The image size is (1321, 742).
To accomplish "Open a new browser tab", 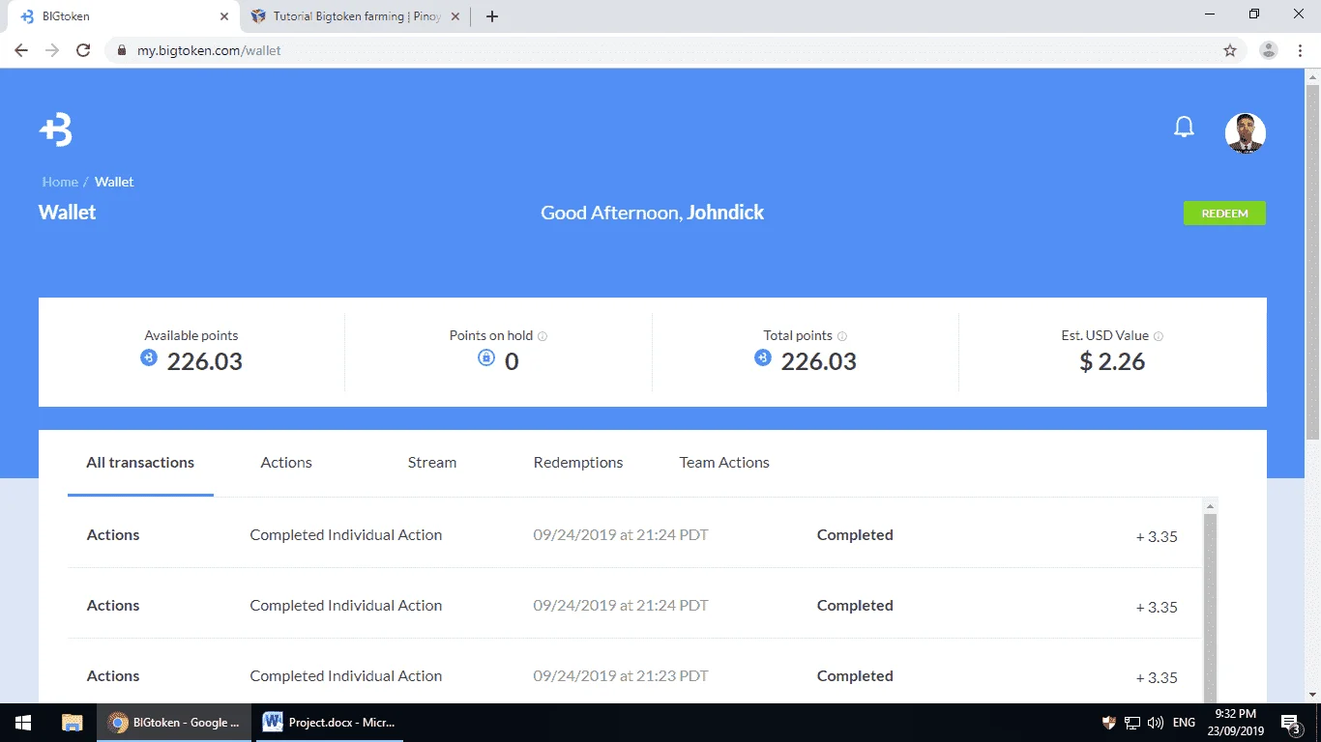I will 491,16.
